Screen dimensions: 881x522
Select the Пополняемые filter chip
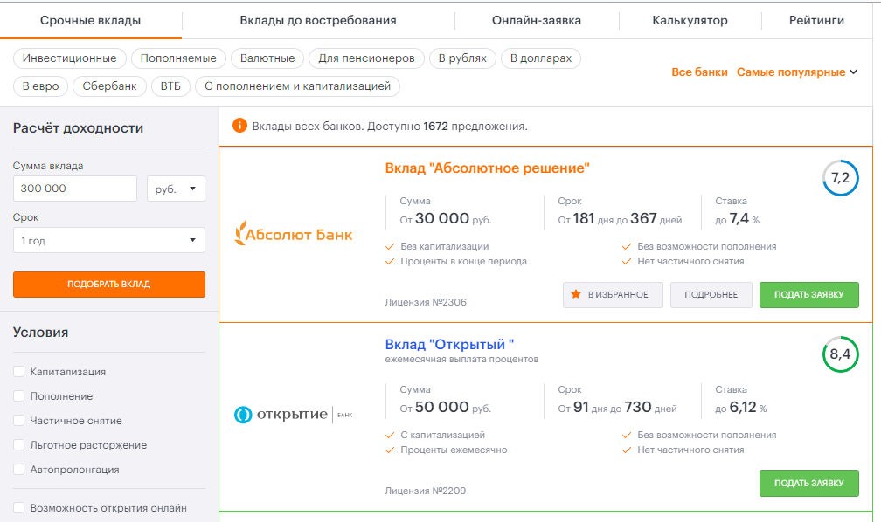click(178, 58)
